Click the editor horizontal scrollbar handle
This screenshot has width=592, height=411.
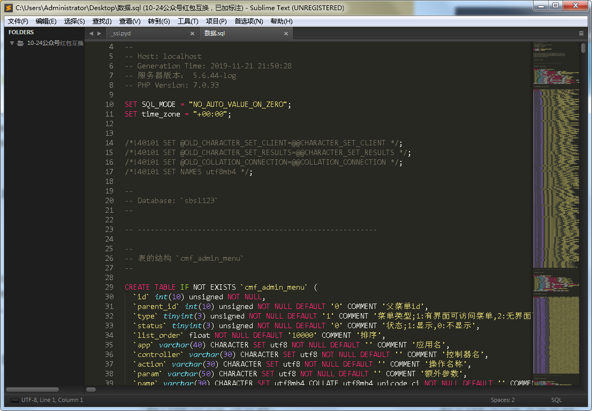pos(91,390)
